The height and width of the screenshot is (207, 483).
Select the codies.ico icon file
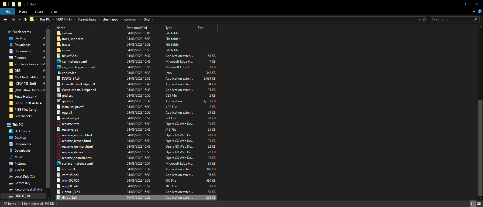tap(59, 73)
